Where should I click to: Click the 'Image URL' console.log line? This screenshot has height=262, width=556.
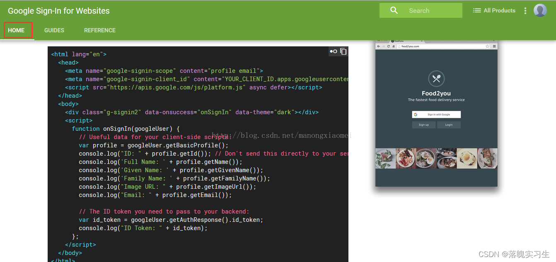(x=167, y=187)
